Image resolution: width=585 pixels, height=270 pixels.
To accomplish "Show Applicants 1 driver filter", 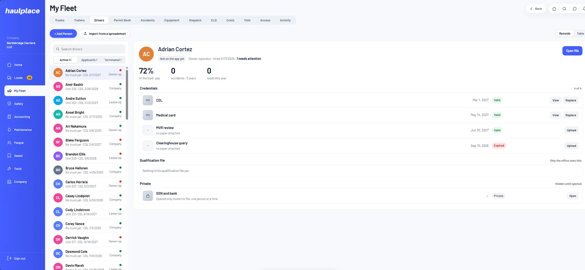I will 89,60.
